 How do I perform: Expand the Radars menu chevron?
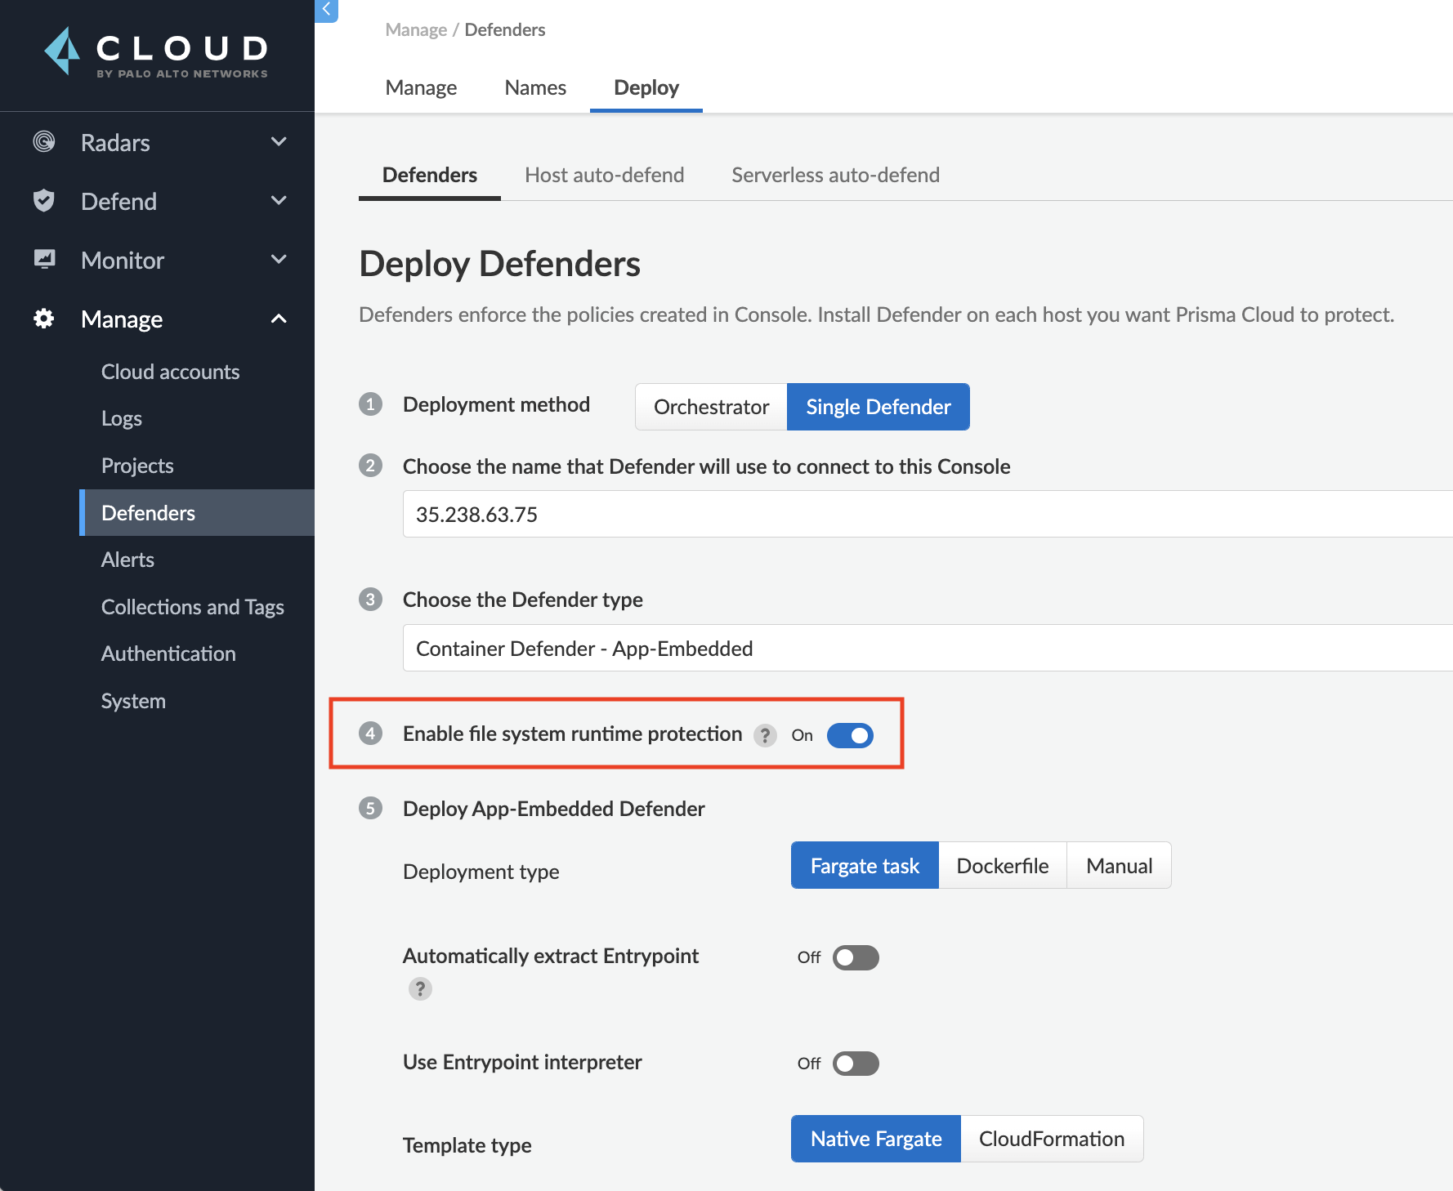click(279, 142)
